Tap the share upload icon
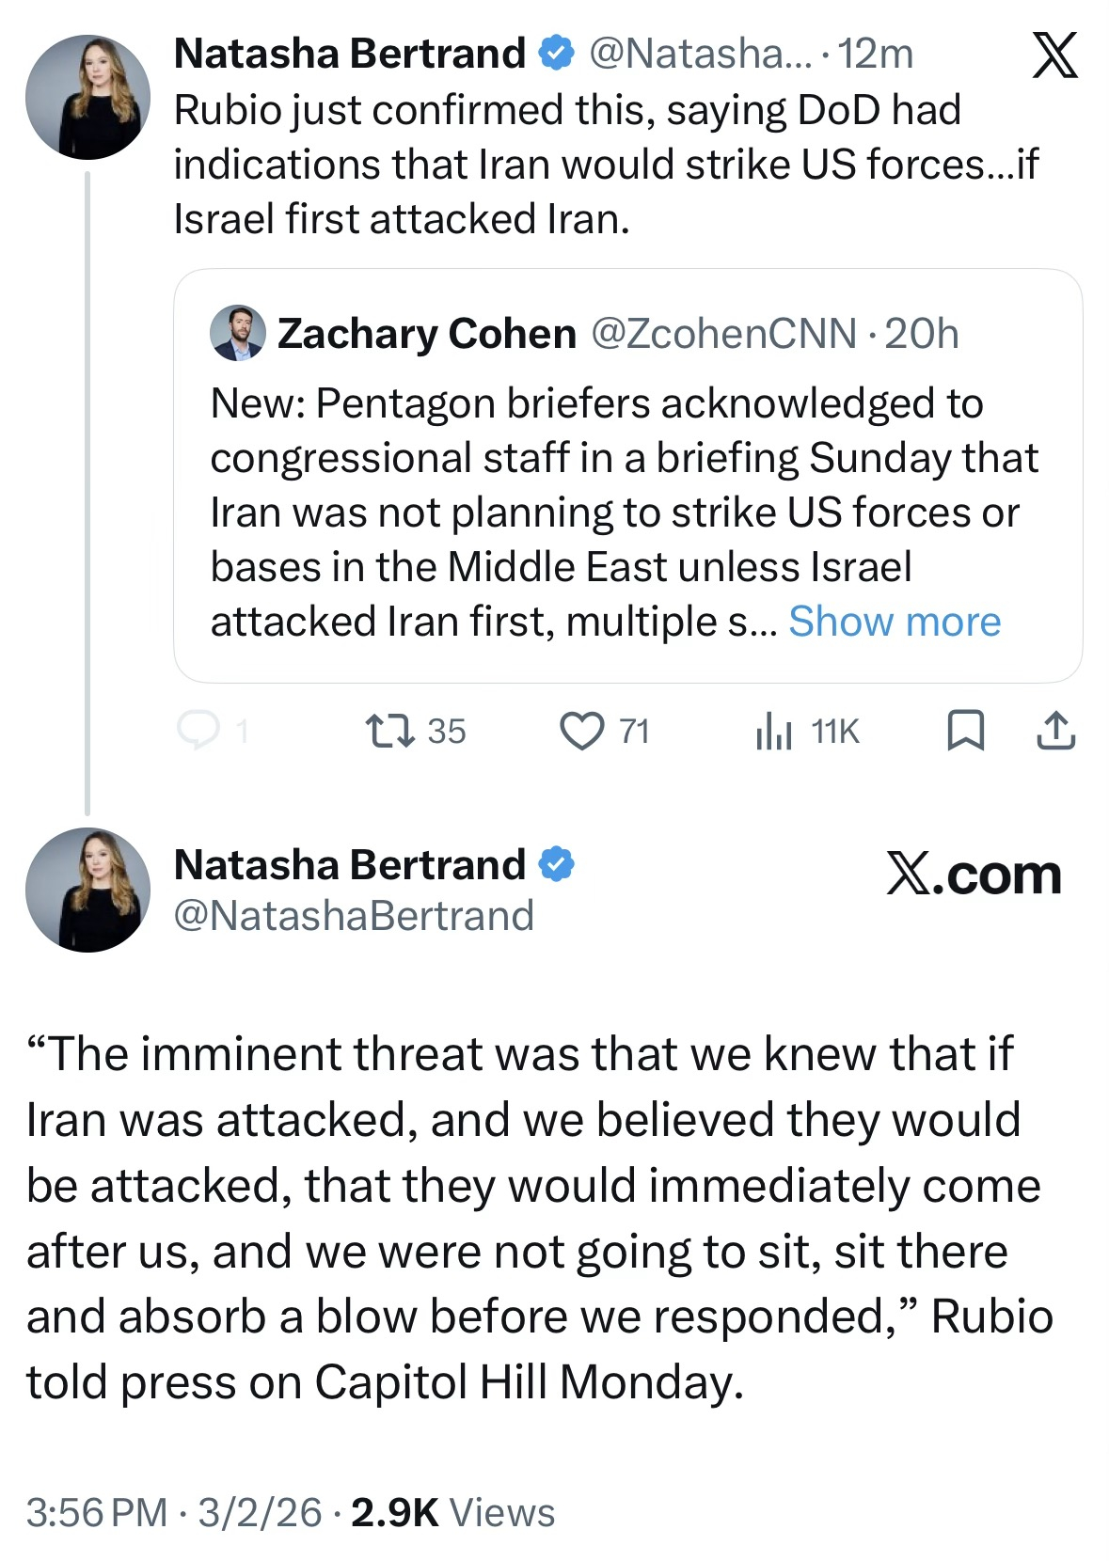1109x1561 pixels. 1055,731
